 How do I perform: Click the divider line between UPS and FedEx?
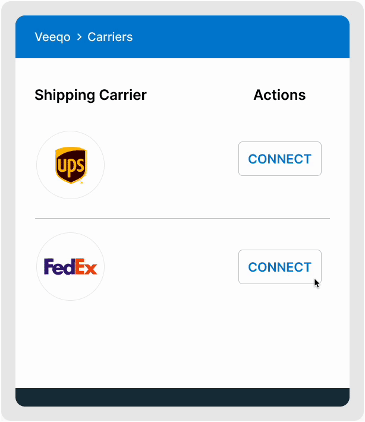click(182, 219)
